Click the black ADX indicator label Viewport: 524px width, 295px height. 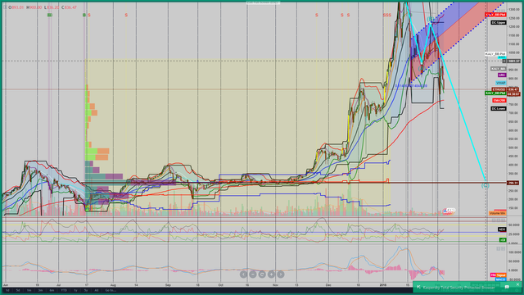[502, 229]
